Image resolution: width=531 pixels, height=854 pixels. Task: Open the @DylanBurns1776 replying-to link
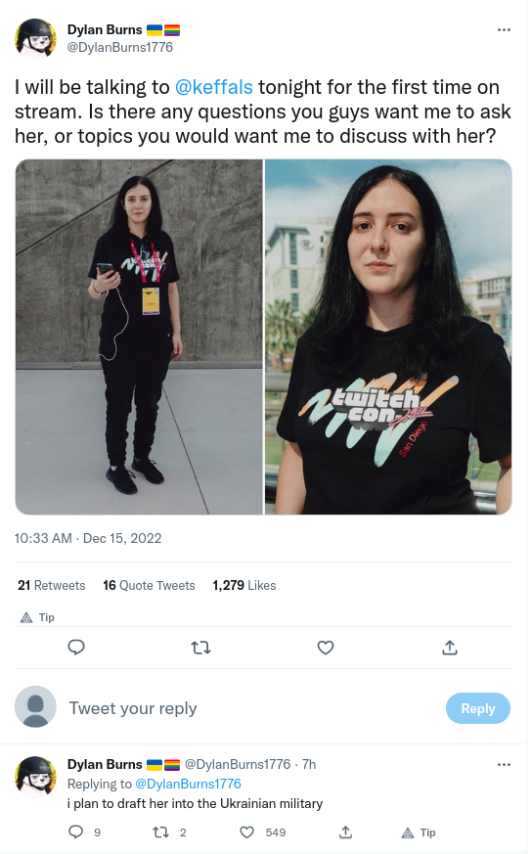(188, 784)
